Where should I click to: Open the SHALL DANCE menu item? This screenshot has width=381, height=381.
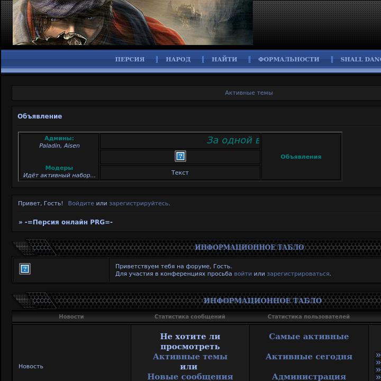[x=360, y=59]
